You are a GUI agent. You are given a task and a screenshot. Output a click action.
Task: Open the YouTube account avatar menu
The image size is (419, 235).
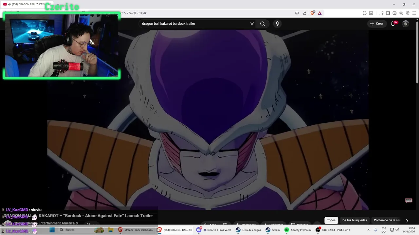tap(406, 24)
